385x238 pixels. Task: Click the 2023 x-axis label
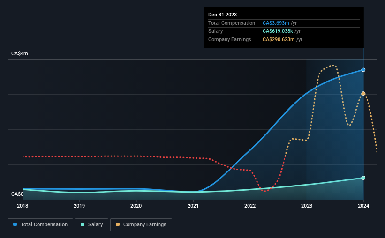[x=307, y=206]
